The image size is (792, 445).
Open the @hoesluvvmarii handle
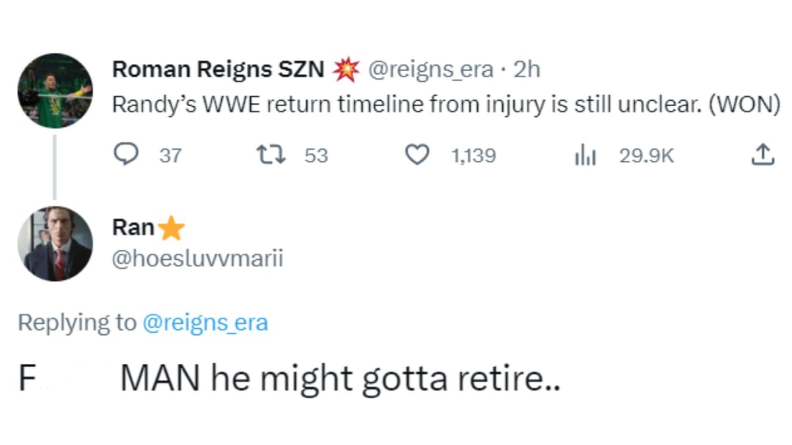(x=197, y=258)
